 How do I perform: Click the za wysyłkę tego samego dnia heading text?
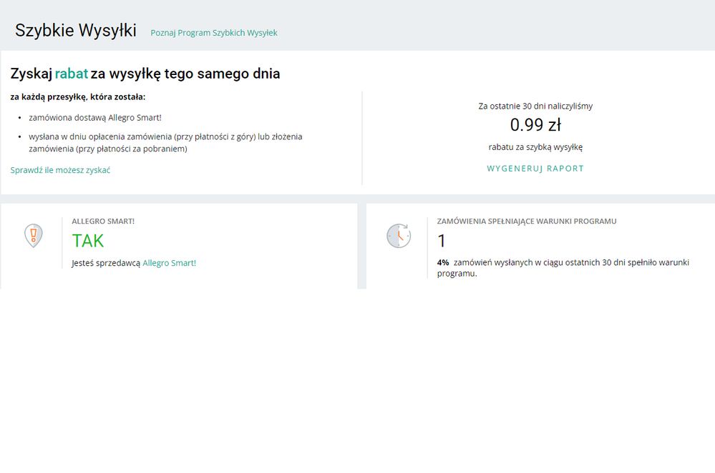click(185, 74)
